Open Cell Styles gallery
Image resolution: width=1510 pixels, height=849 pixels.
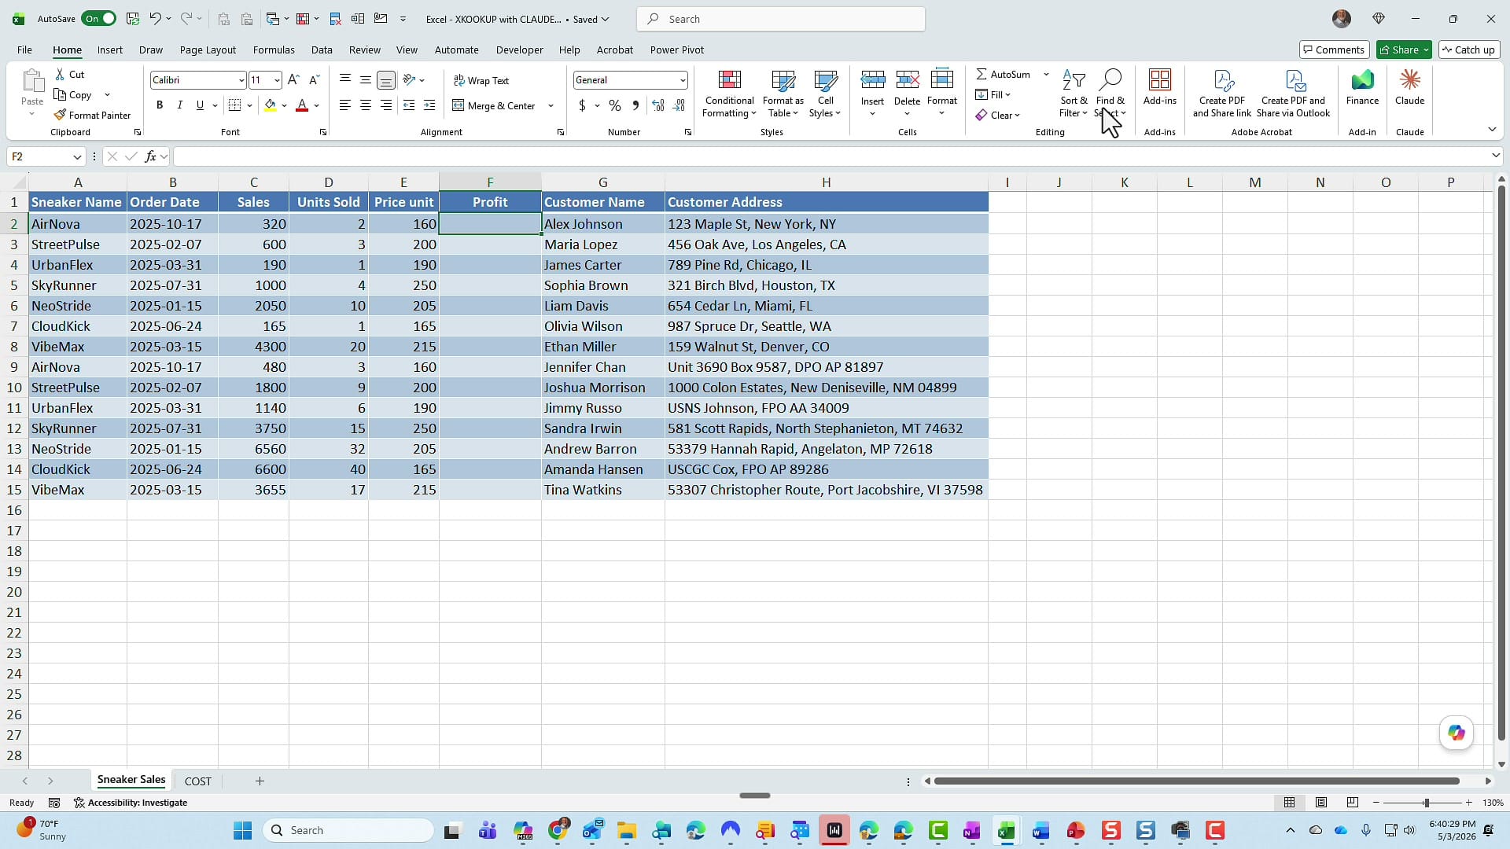pyautogui.click(x=825, y=94)
